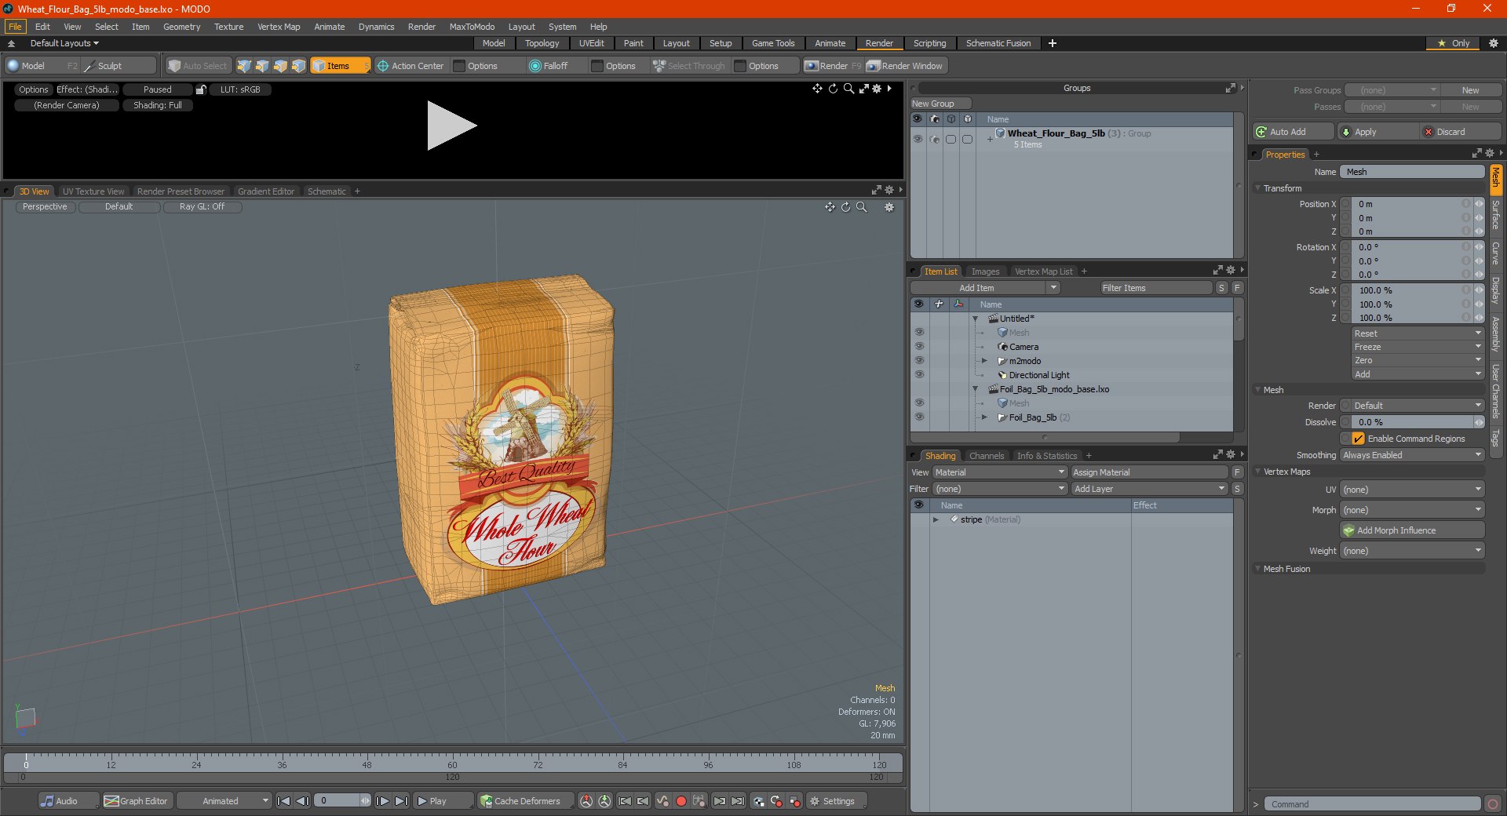This screenshot has width=1507, height=816.
Task: Click the Assign Material button
Action: [x=1149, y=472]
